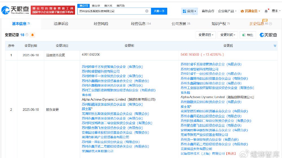Switch to the 公司发展 tab

pyautogui.click(x=181, y=24)
